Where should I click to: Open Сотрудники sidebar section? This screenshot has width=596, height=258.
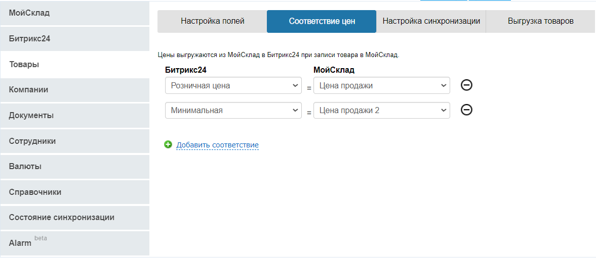tap(75, 141)
